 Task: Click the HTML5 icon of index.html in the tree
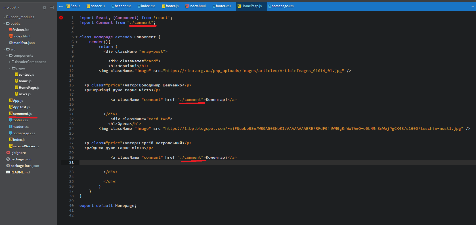pyautogui.click(x=11, y=36)
